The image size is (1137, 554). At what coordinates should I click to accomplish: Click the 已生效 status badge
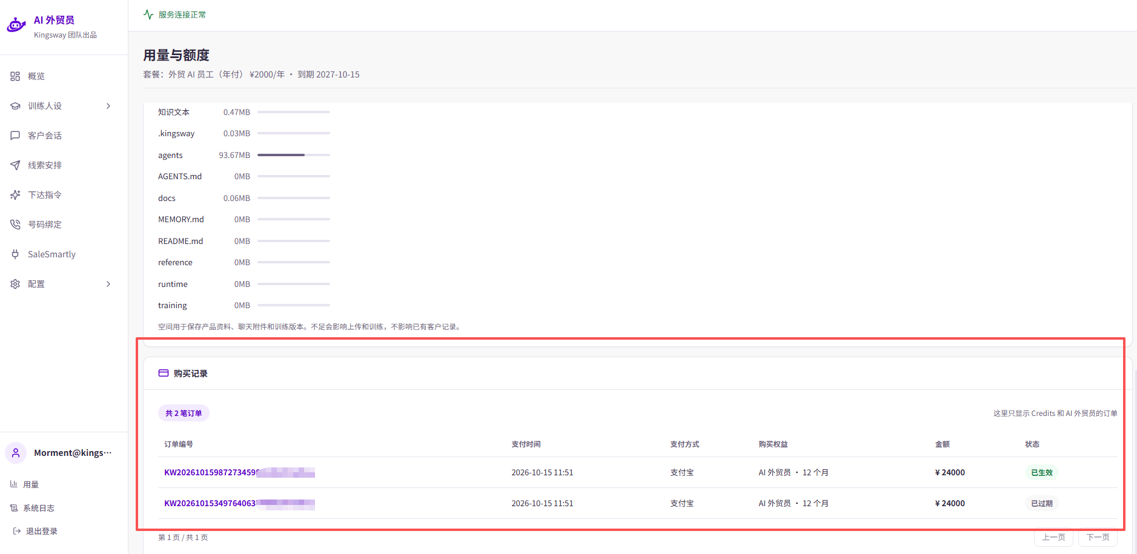tap(1042, 472)
